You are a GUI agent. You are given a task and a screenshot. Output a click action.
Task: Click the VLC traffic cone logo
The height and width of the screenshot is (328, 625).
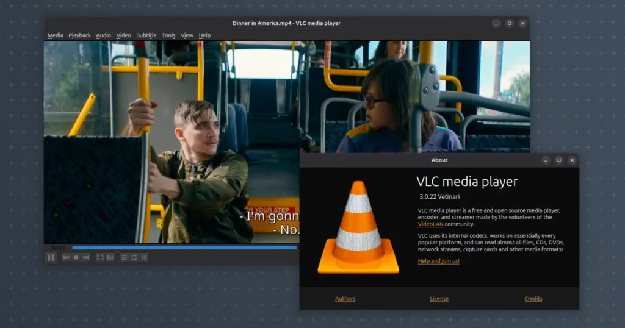(358, 229)
